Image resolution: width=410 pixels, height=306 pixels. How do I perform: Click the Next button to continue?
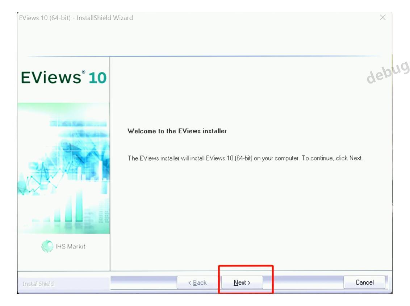pos(242,282)
